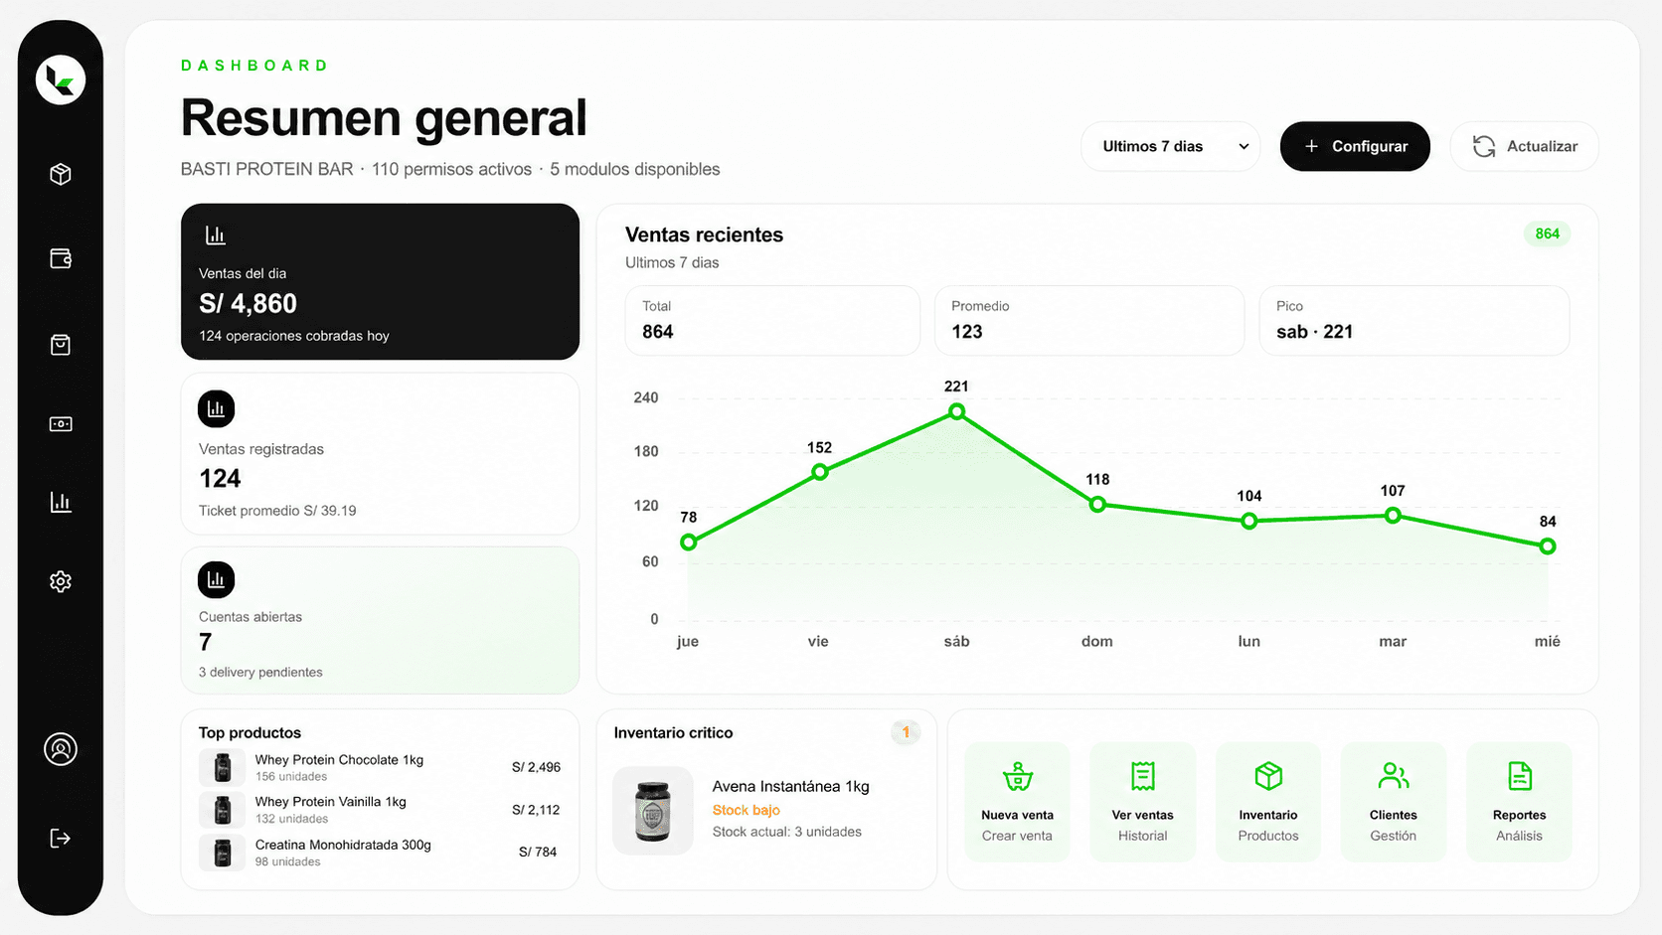Click the app logo in the sidebar
Viewport: 1662px width, 935px height.
pyautogui.click(x=61, y=79)
